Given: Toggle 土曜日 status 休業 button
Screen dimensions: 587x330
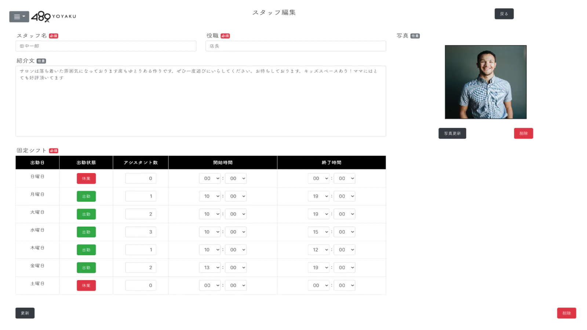Looking at the screenshot, I should (x=86, y=286).
